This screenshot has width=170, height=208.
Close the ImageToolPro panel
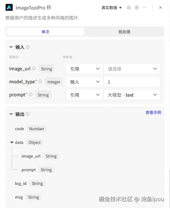click(161, 7)
